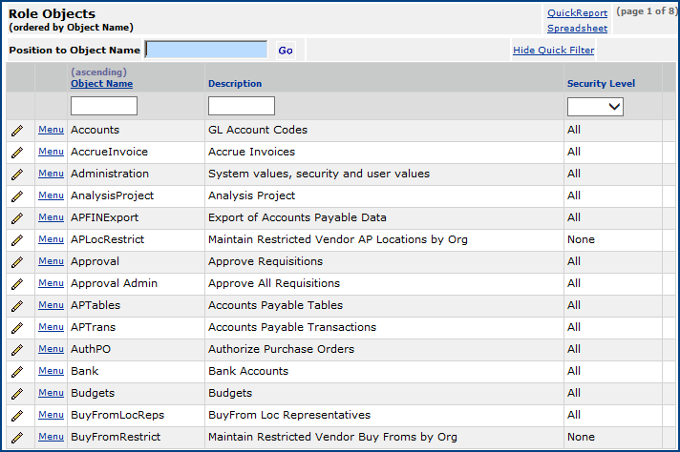Click the edit pencil for Approval Admin
This screenshot has height=452, width=680.
(17, 283)
